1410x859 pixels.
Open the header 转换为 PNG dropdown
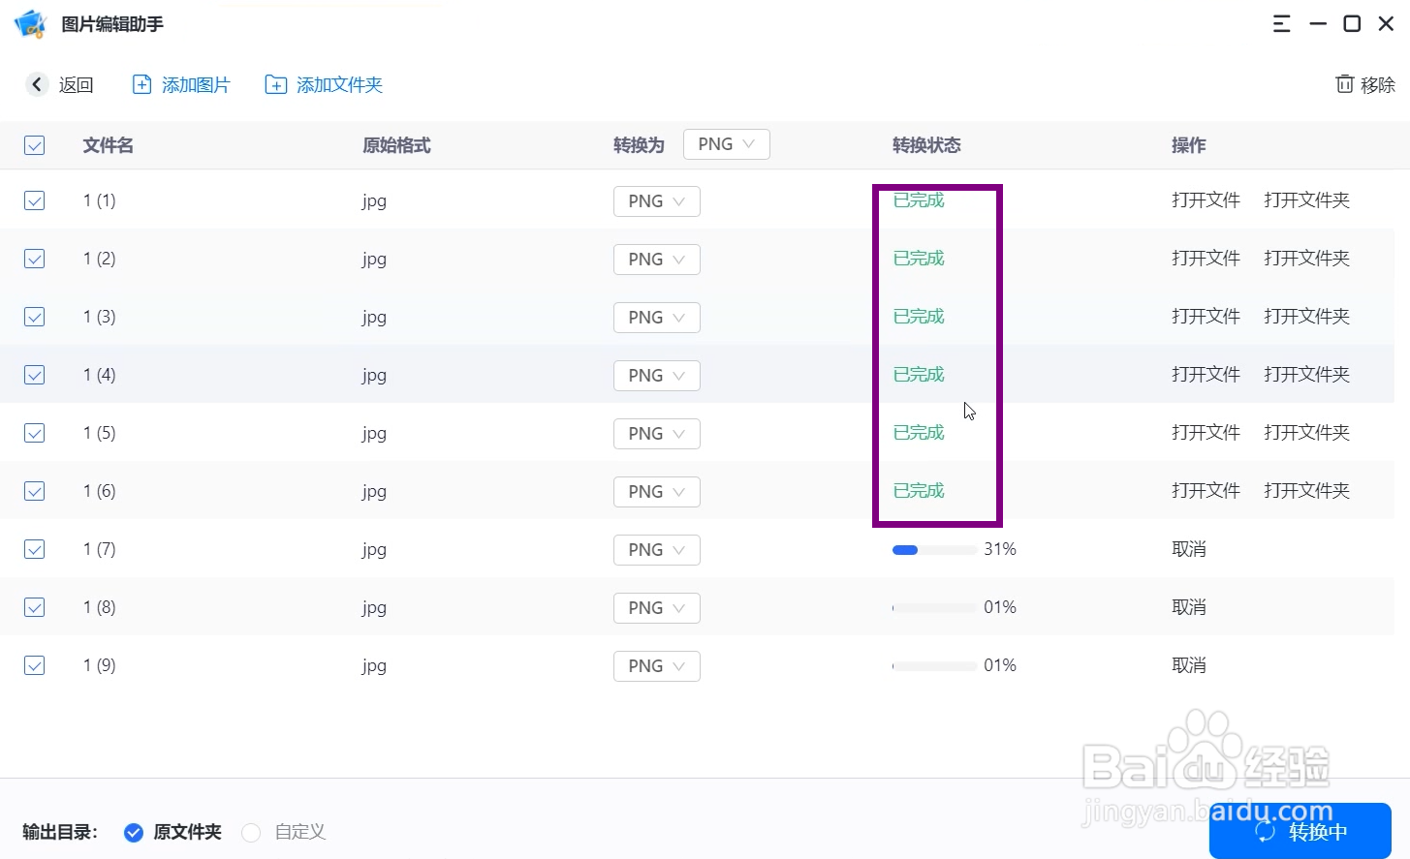tap(726, 144)
